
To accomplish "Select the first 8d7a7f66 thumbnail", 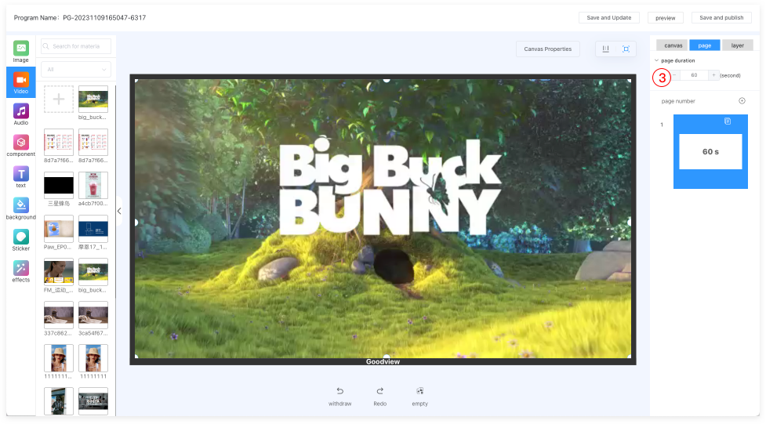I will point(59,142).
